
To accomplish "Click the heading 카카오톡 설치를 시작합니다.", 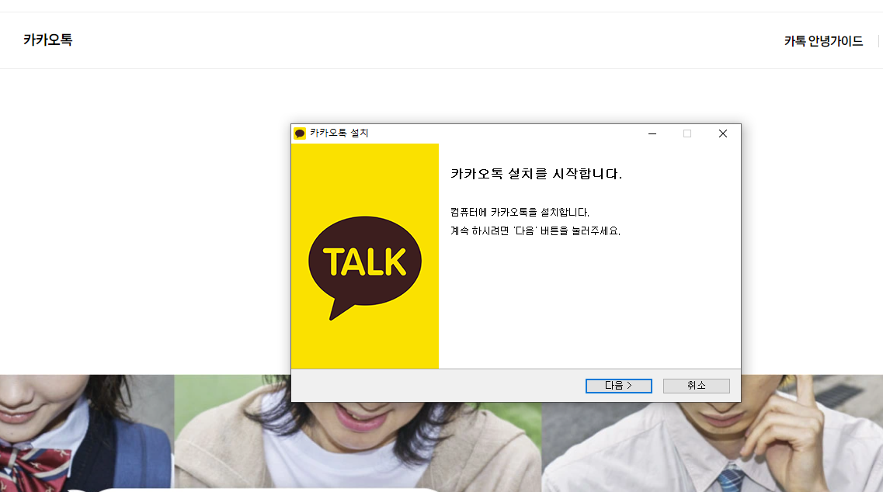I will [x=536, y=174].
